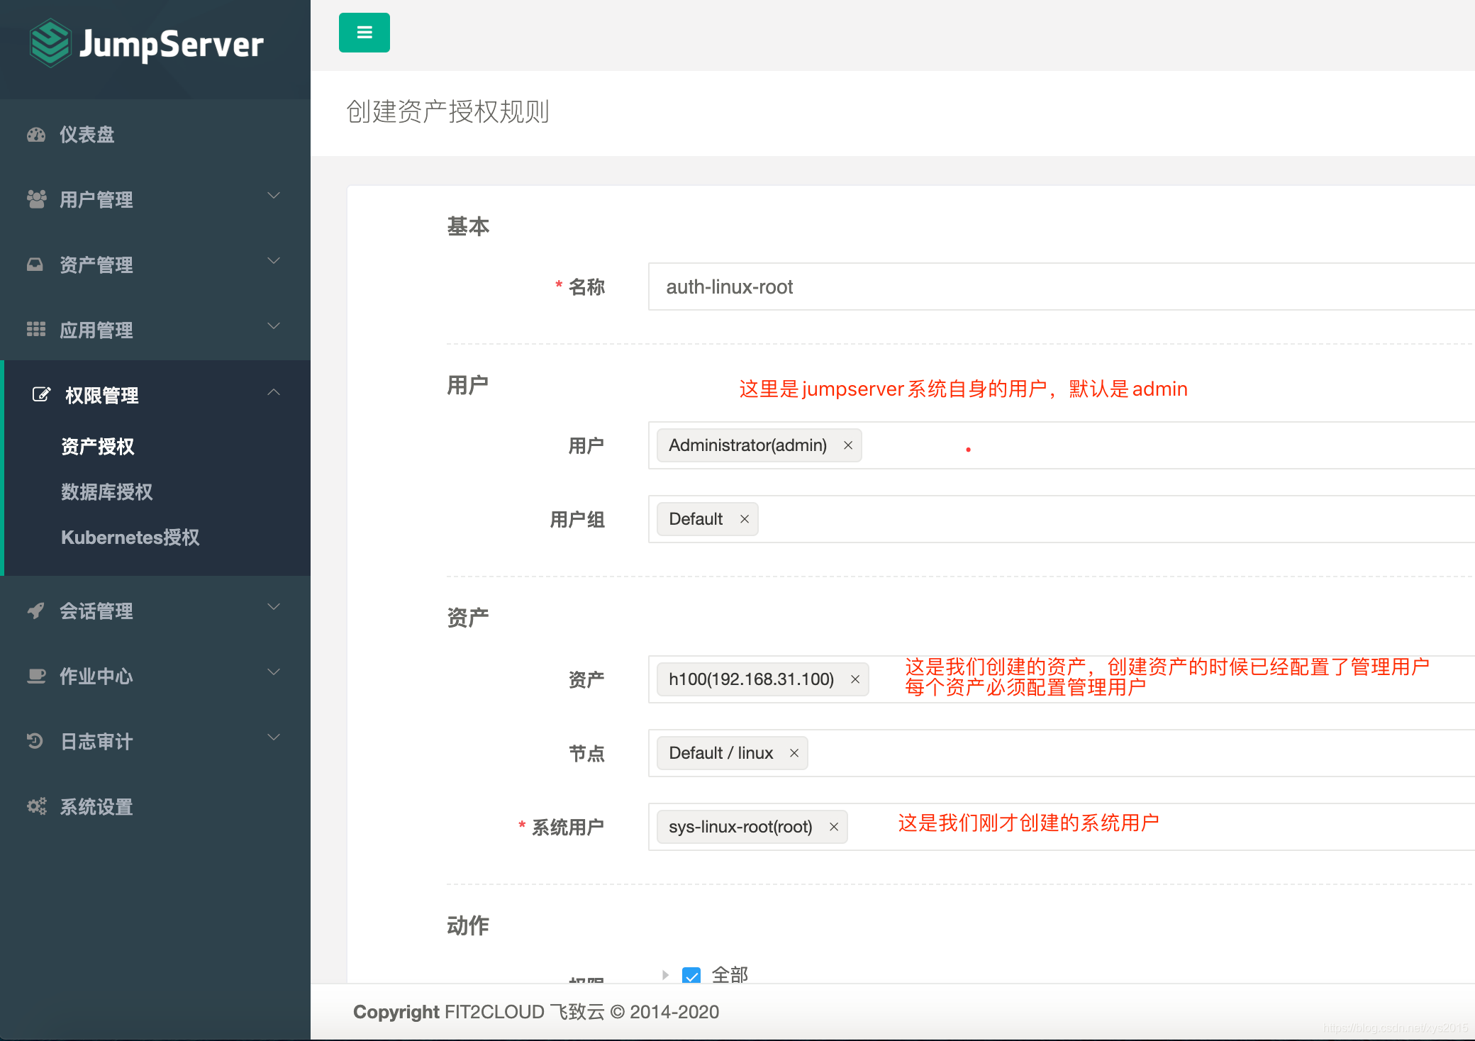Remove the Default / linux node tag

click(794, 753)
